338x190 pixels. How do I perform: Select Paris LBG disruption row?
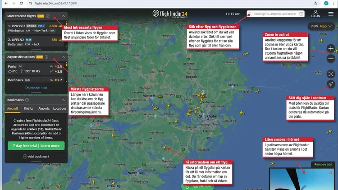(35, 69)
